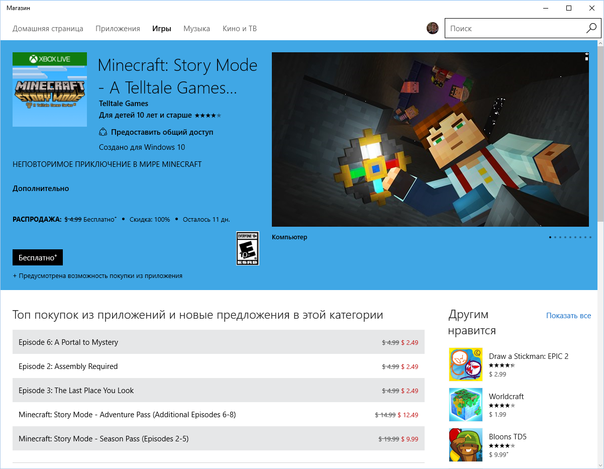Viewport: 604px width, 469px height.
Task: Click the scrollbar down arrow
Action: tap(600, 465)
